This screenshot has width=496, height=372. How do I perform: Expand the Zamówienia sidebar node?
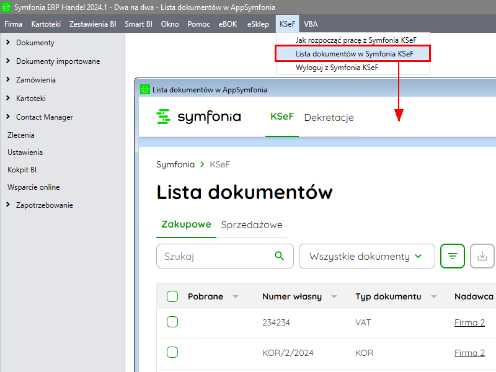click(8, 79)
